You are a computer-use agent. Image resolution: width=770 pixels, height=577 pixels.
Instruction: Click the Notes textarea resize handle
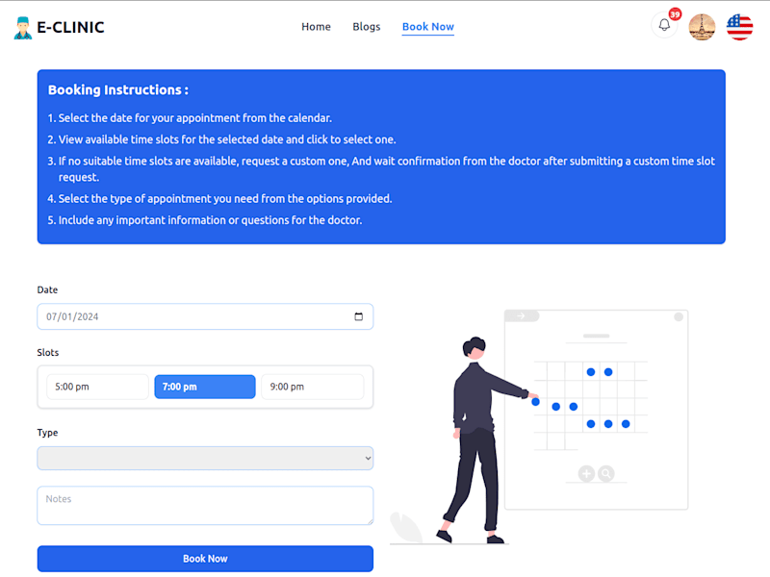click(x=371, y=521)
